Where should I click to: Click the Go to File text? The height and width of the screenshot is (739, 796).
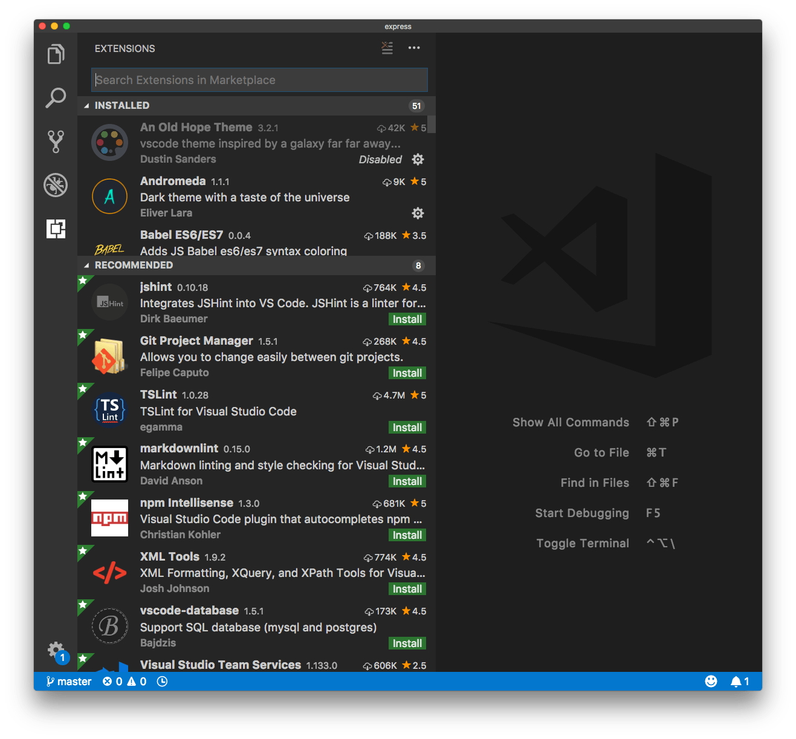[x=602, y=453]
